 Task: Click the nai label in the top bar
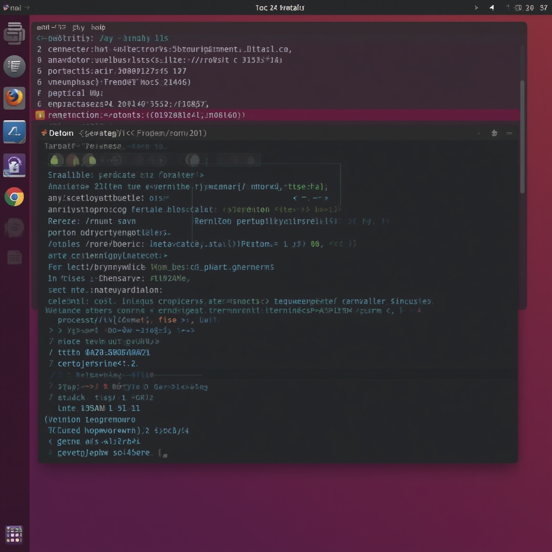point(12,8)
